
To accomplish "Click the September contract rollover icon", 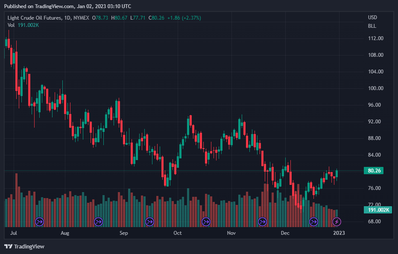I will [x=149, y=222].
